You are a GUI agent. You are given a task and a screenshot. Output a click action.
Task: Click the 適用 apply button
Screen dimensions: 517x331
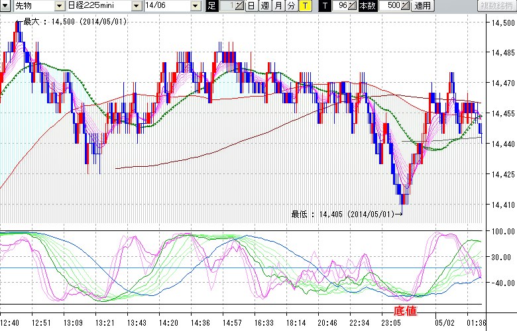422,6
